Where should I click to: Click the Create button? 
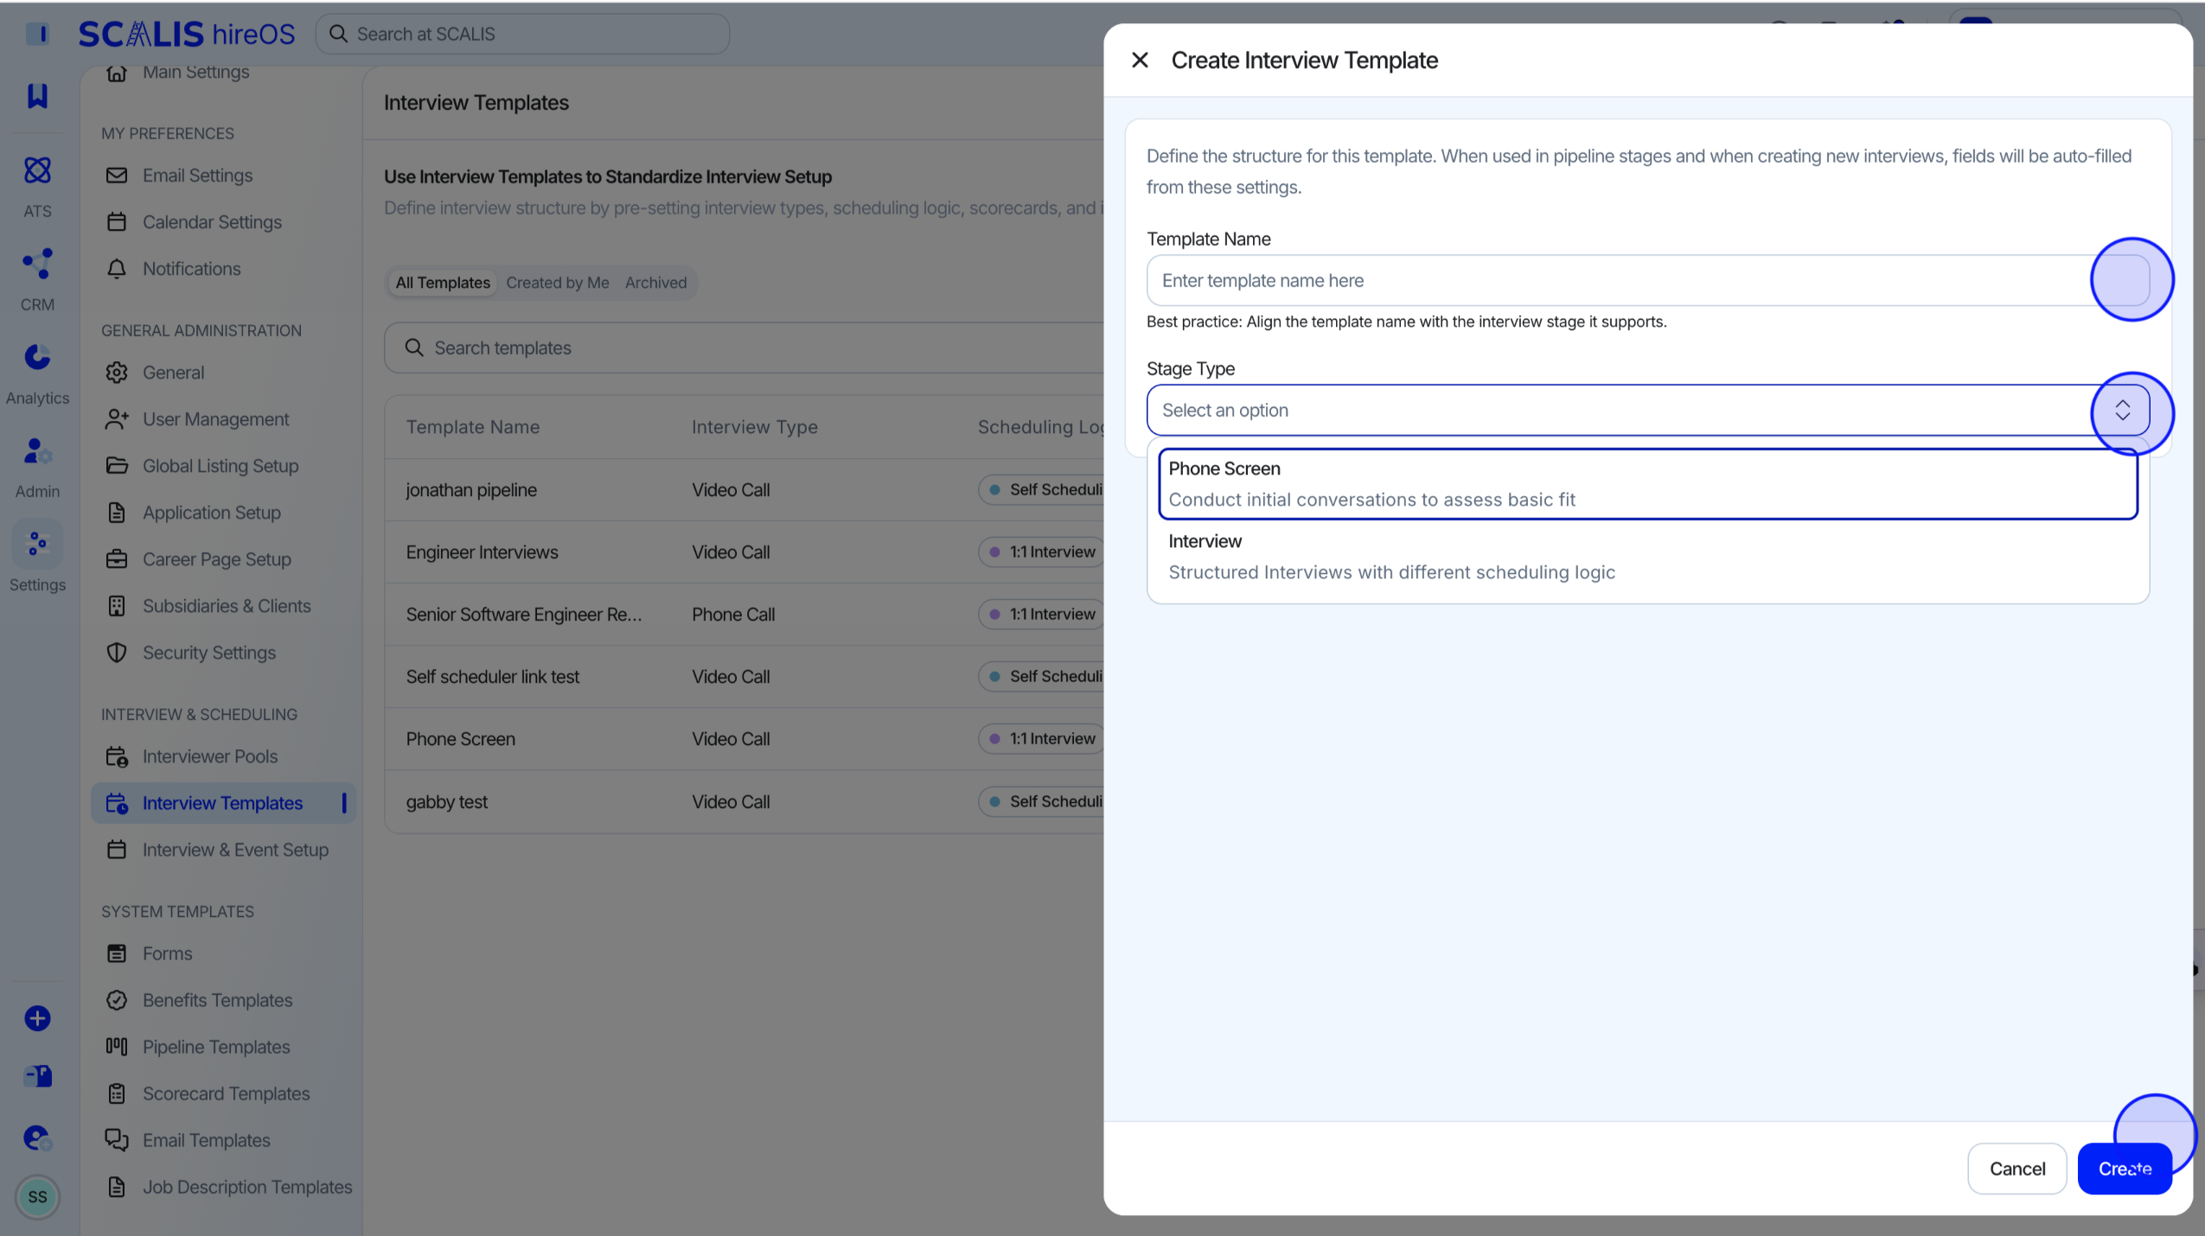(2125, 1169)
